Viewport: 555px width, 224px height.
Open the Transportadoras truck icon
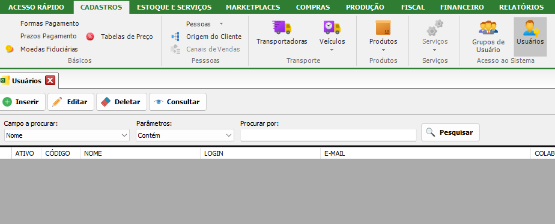282,27
